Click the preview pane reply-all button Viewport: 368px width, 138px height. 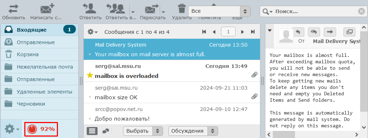[x=314, y=32]
